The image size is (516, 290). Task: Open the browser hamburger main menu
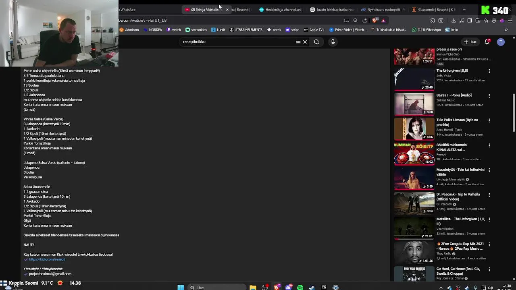pyautogui.click(x=510, y=21)
